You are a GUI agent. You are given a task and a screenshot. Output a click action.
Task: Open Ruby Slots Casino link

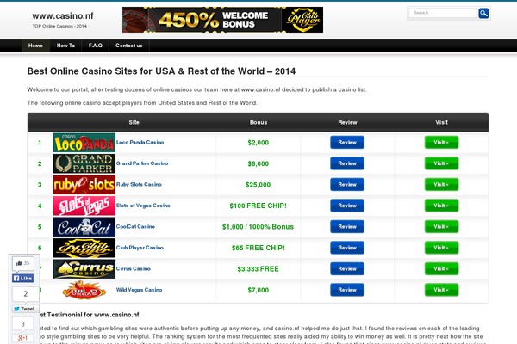[139, 184]
